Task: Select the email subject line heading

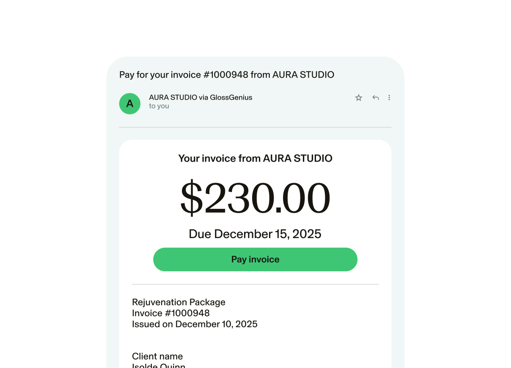Action: point(227,75)
